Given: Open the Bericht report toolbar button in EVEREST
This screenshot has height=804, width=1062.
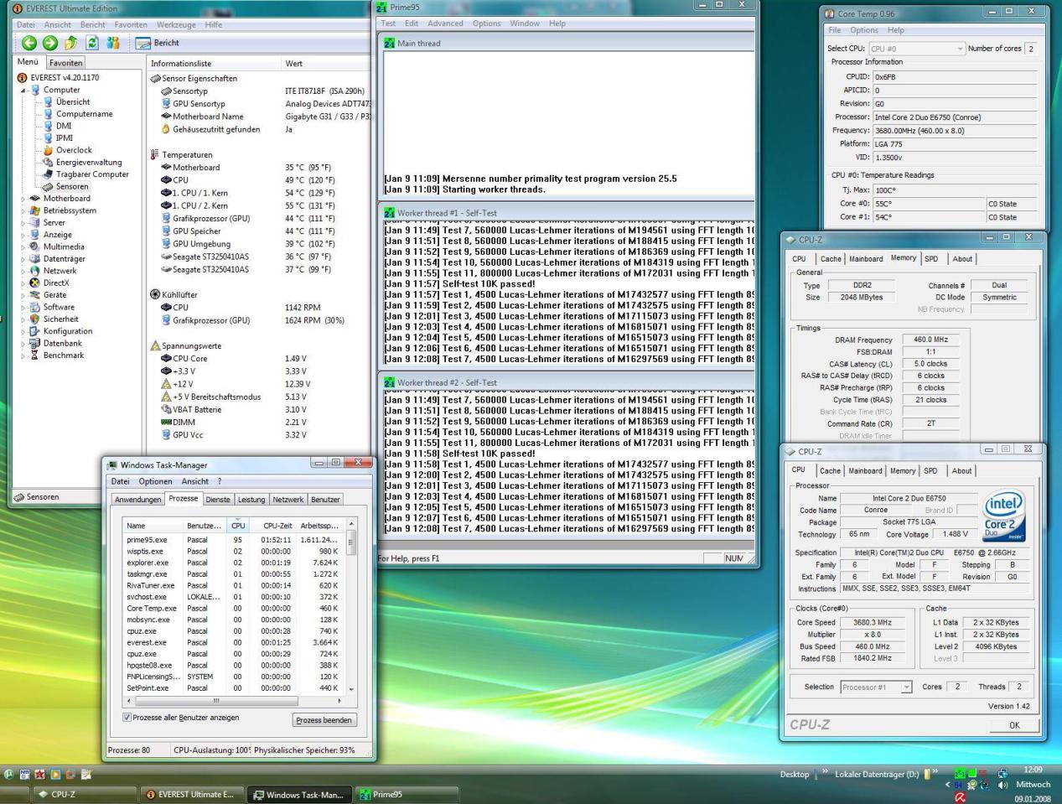Looking at the screenshot, I should [x=158, y=43].
